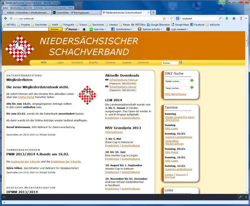This screenshot has height=206, width=250.
Task: Open the DWZ Berechnung link
Action: tap(175, 94)
